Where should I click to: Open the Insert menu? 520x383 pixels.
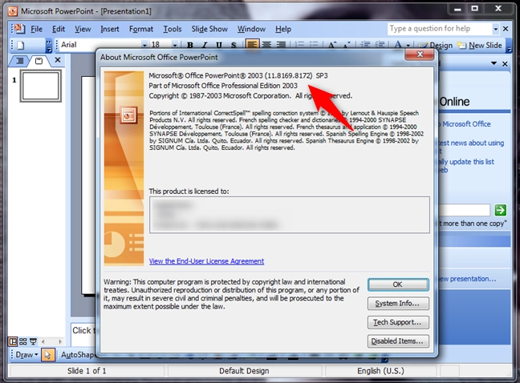tap(110, 29)
